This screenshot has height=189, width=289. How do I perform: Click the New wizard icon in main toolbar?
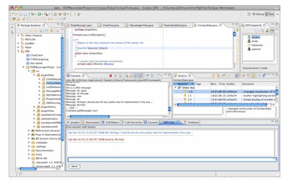tap(14, 14)
